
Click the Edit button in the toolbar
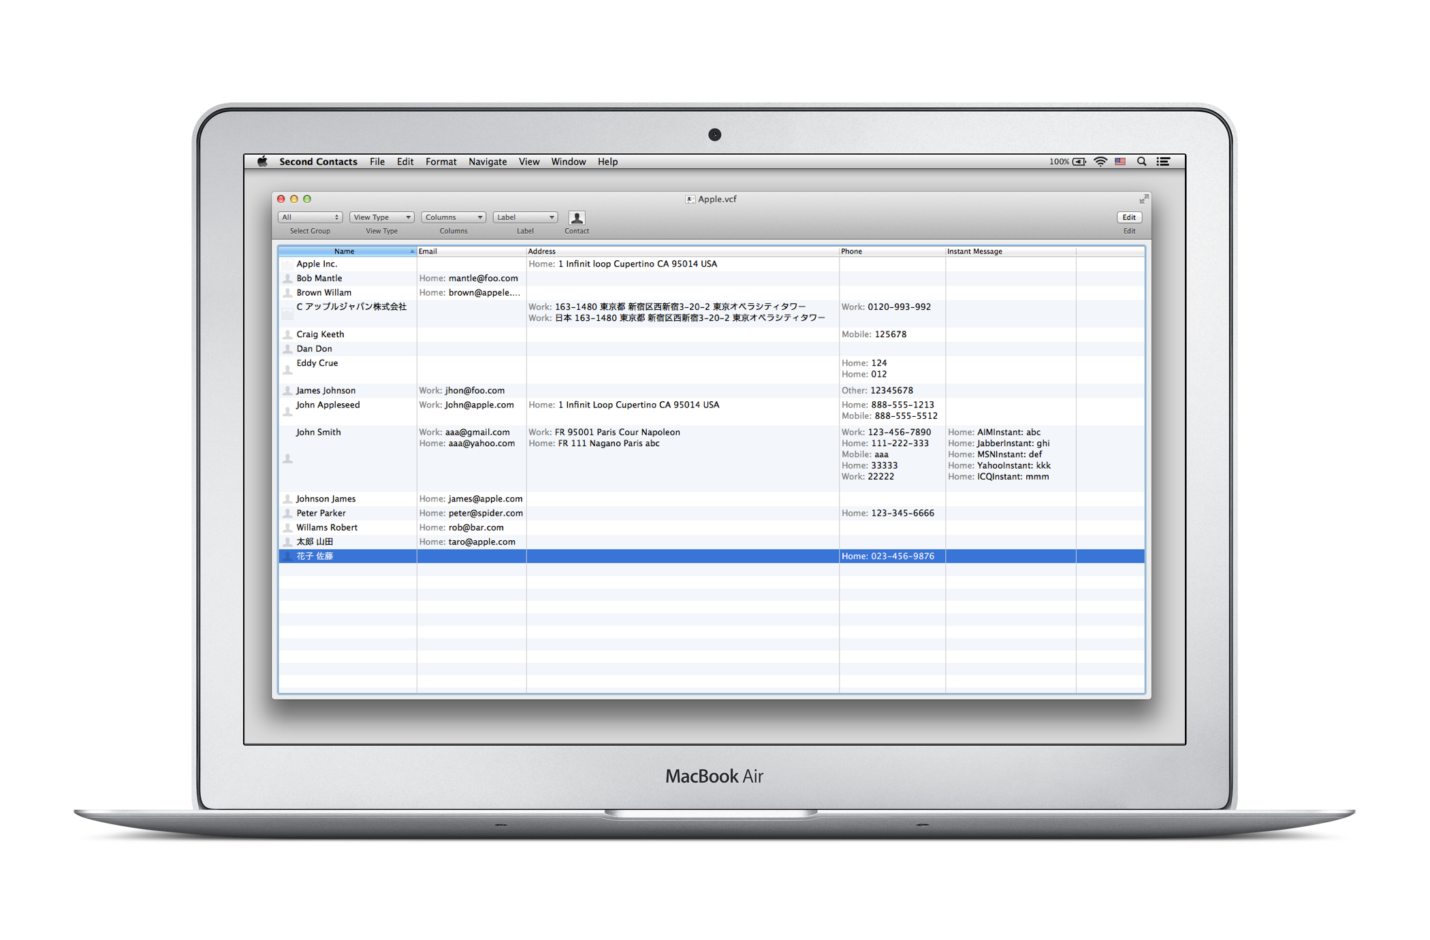[x=1129, y=217]
